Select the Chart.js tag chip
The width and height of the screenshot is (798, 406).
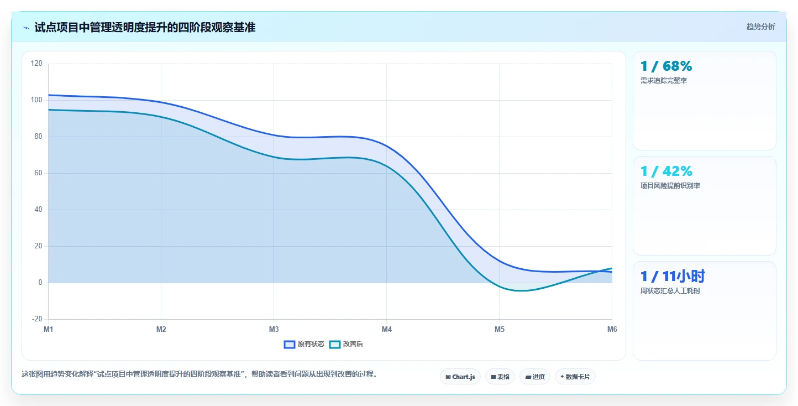tap(460, 377)
